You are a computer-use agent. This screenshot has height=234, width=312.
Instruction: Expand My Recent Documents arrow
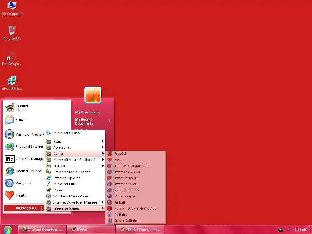click(109, 121)
